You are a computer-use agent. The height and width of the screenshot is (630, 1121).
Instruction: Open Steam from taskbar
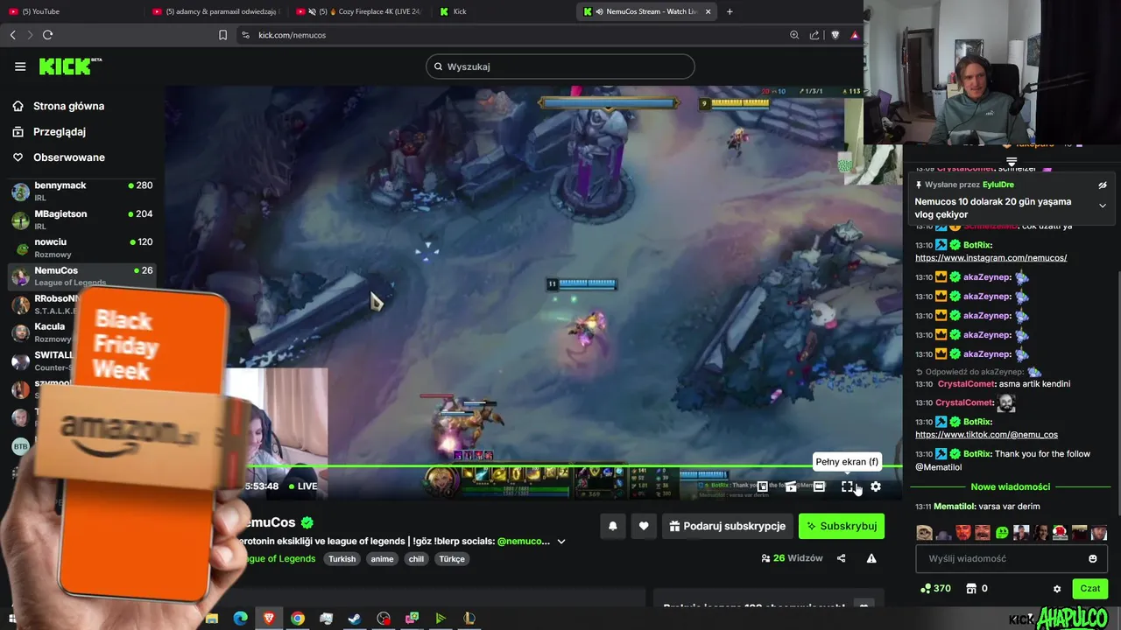pos(355,619)
